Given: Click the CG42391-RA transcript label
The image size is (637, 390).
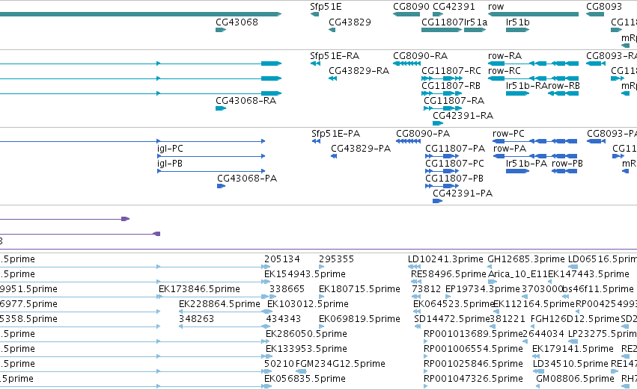Looking at the screenshot, I should (x=463, y=116).
